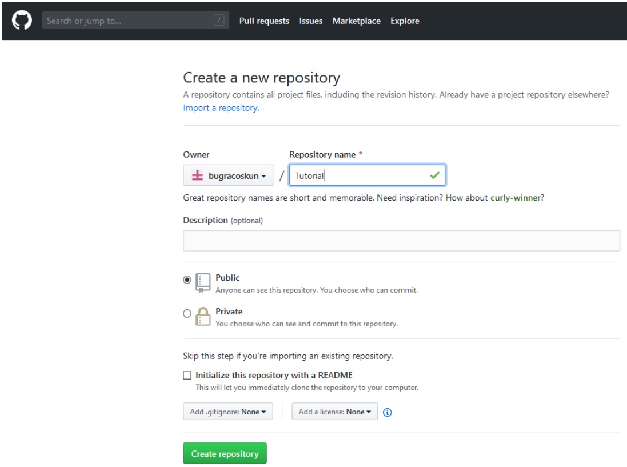This screenshot has height=467, width=627.
Task: Select the Public radio button
Action: (187, 280)
